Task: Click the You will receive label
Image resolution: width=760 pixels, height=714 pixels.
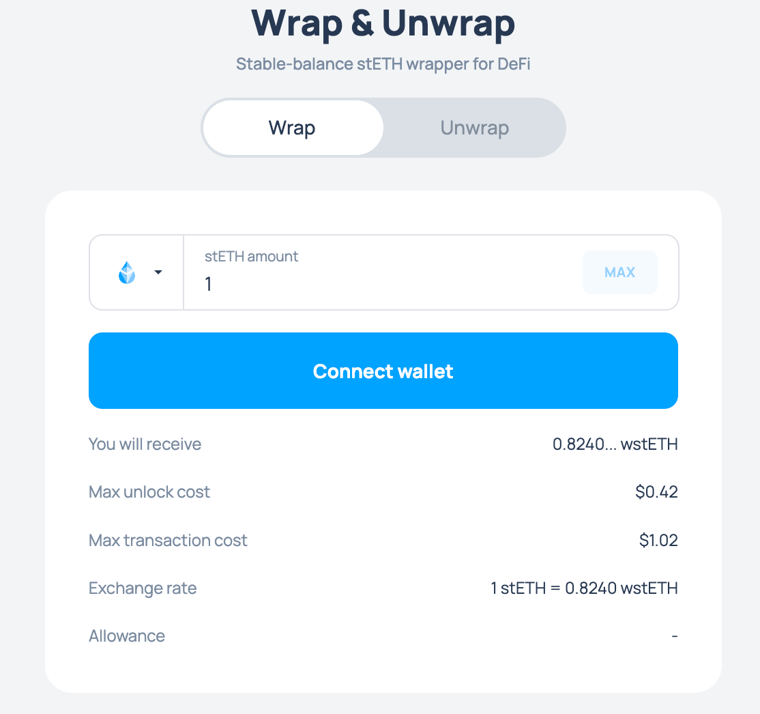Action: 145,444
